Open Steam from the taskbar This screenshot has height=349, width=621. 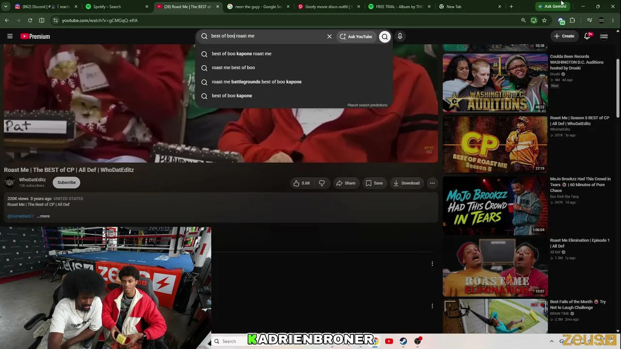click(x=403, y=341)
